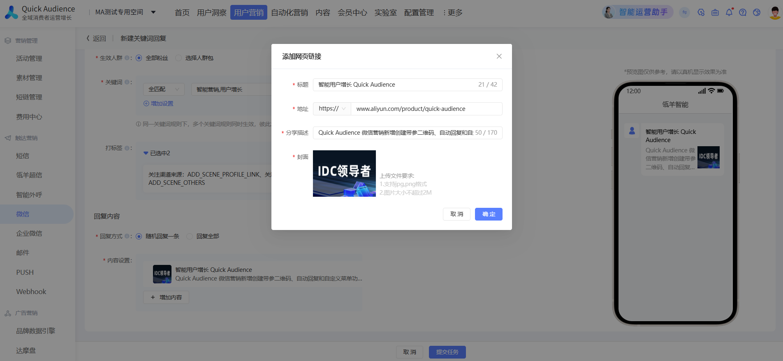This screenshot has height=361, width=783.
Task: Click the 打标签 info icon
Action: [127, 148]
